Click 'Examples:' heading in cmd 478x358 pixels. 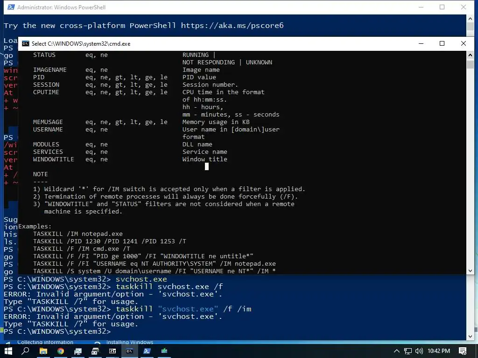tap(35, 227)
